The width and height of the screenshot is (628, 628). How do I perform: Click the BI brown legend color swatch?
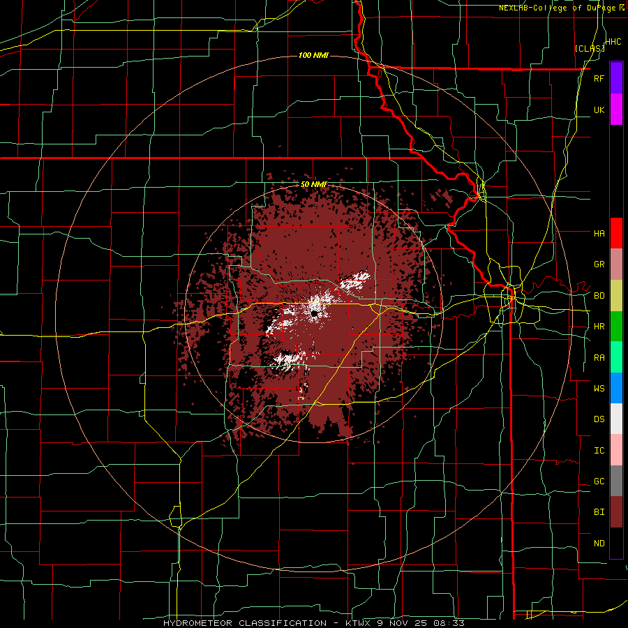[616, 512]
